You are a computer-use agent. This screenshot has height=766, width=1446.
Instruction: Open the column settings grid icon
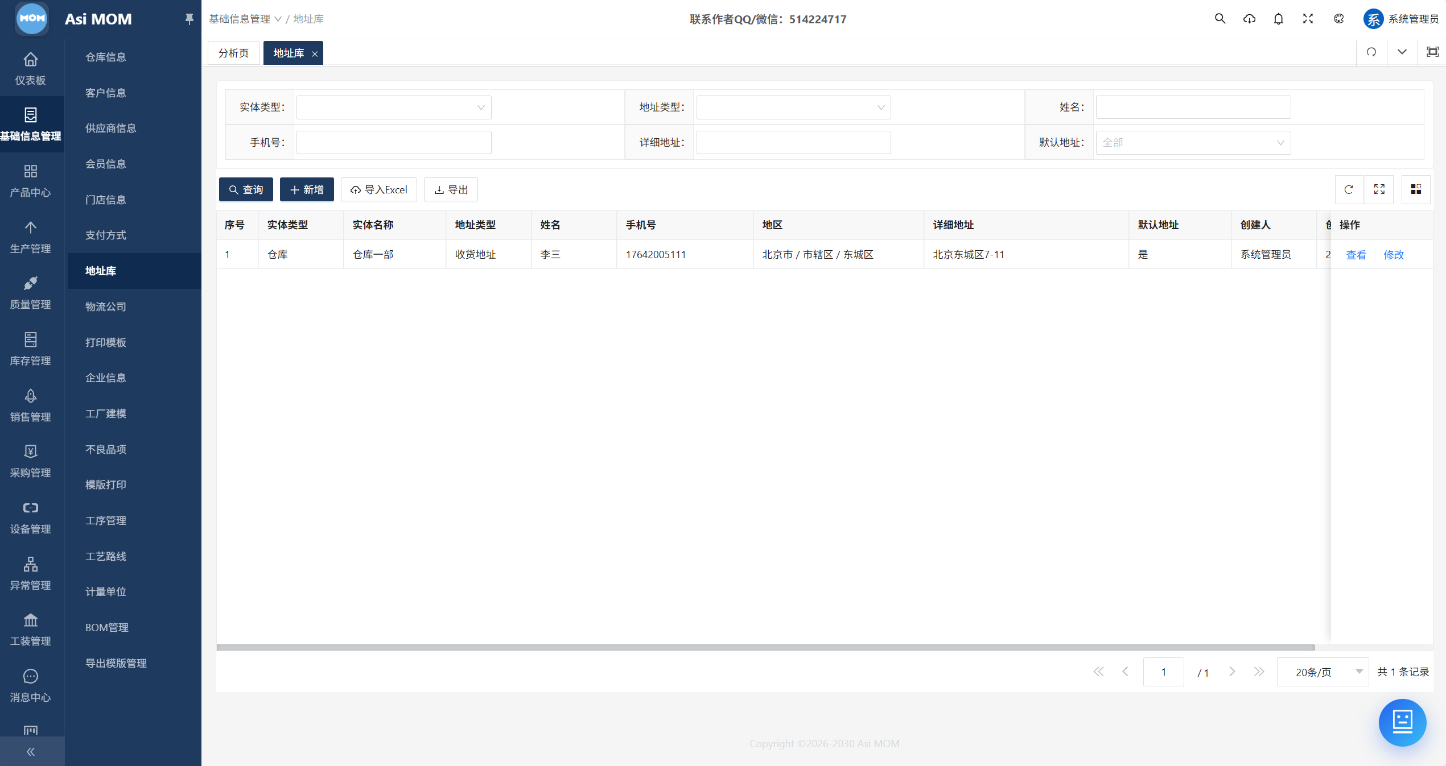[1416, 189]
